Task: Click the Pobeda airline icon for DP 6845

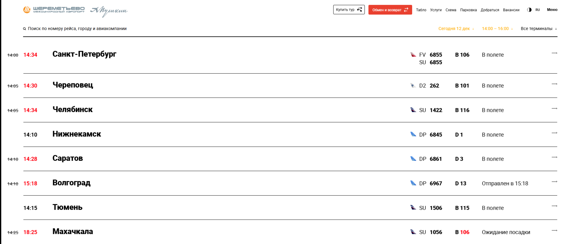Action: tap(413, 134)
